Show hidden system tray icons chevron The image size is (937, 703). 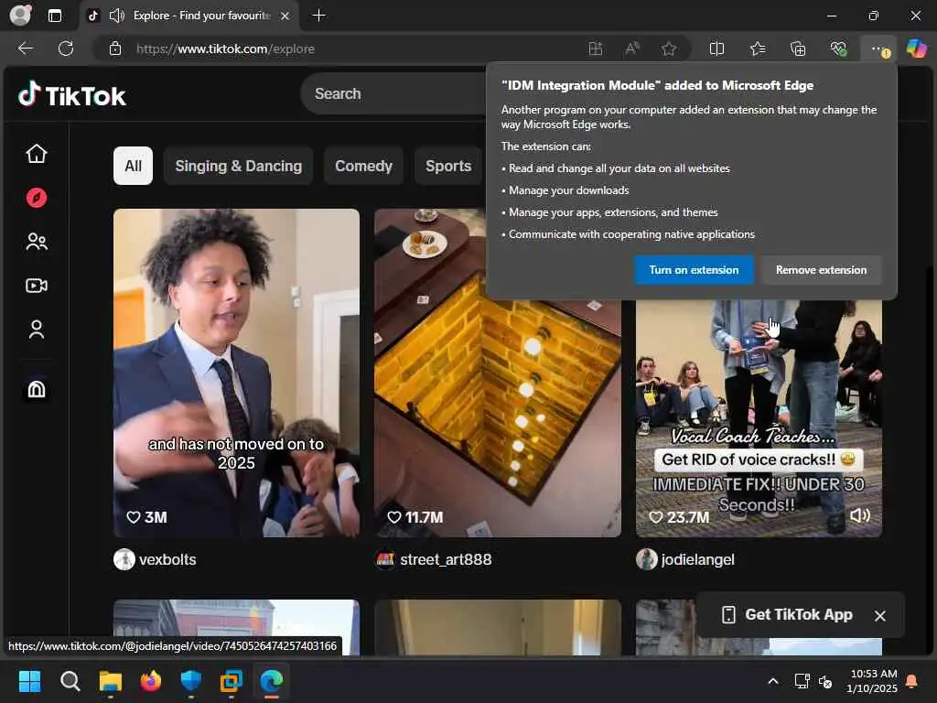[x=772, y=681]
